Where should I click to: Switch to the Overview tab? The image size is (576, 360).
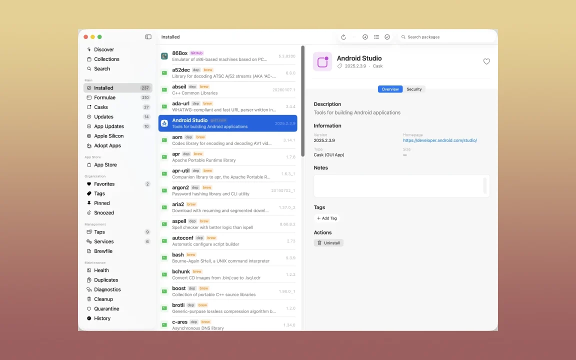click(x=390, y=89)
